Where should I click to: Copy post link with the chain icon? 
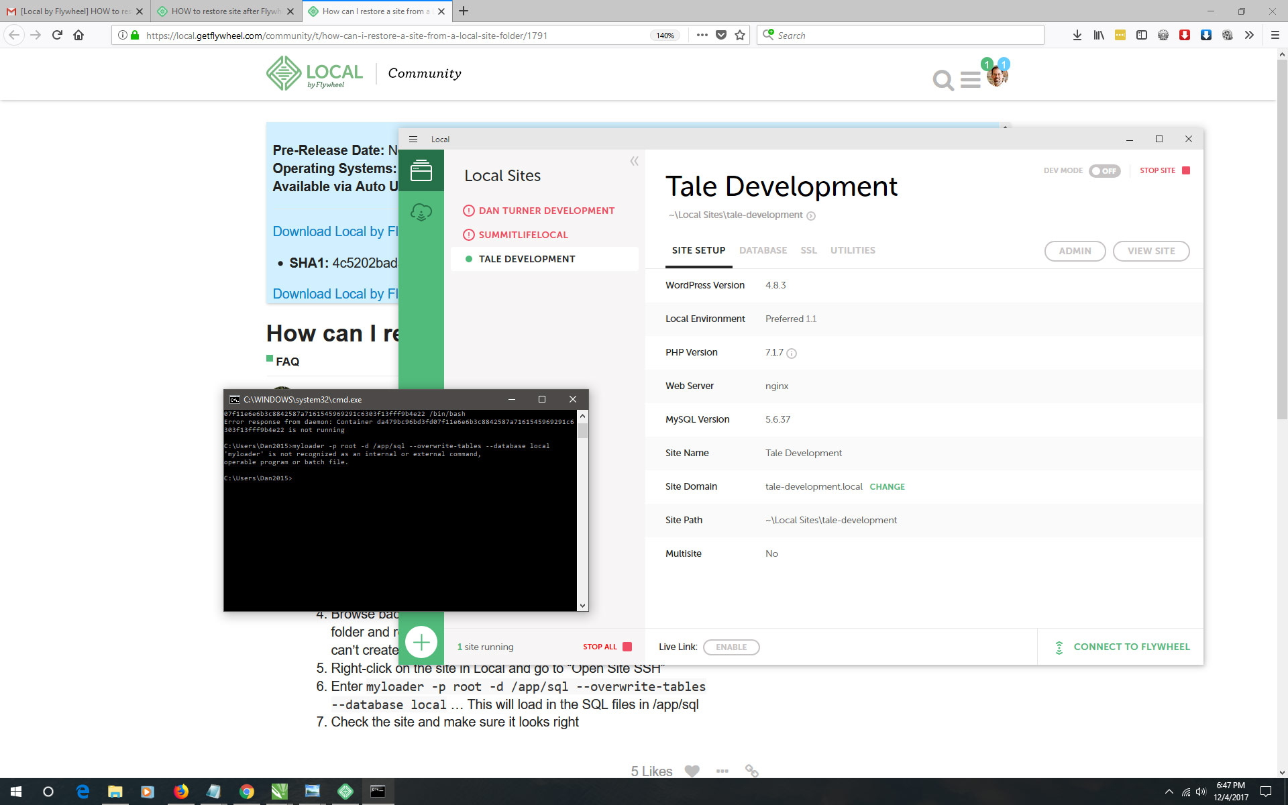click(x=751, y=771)
